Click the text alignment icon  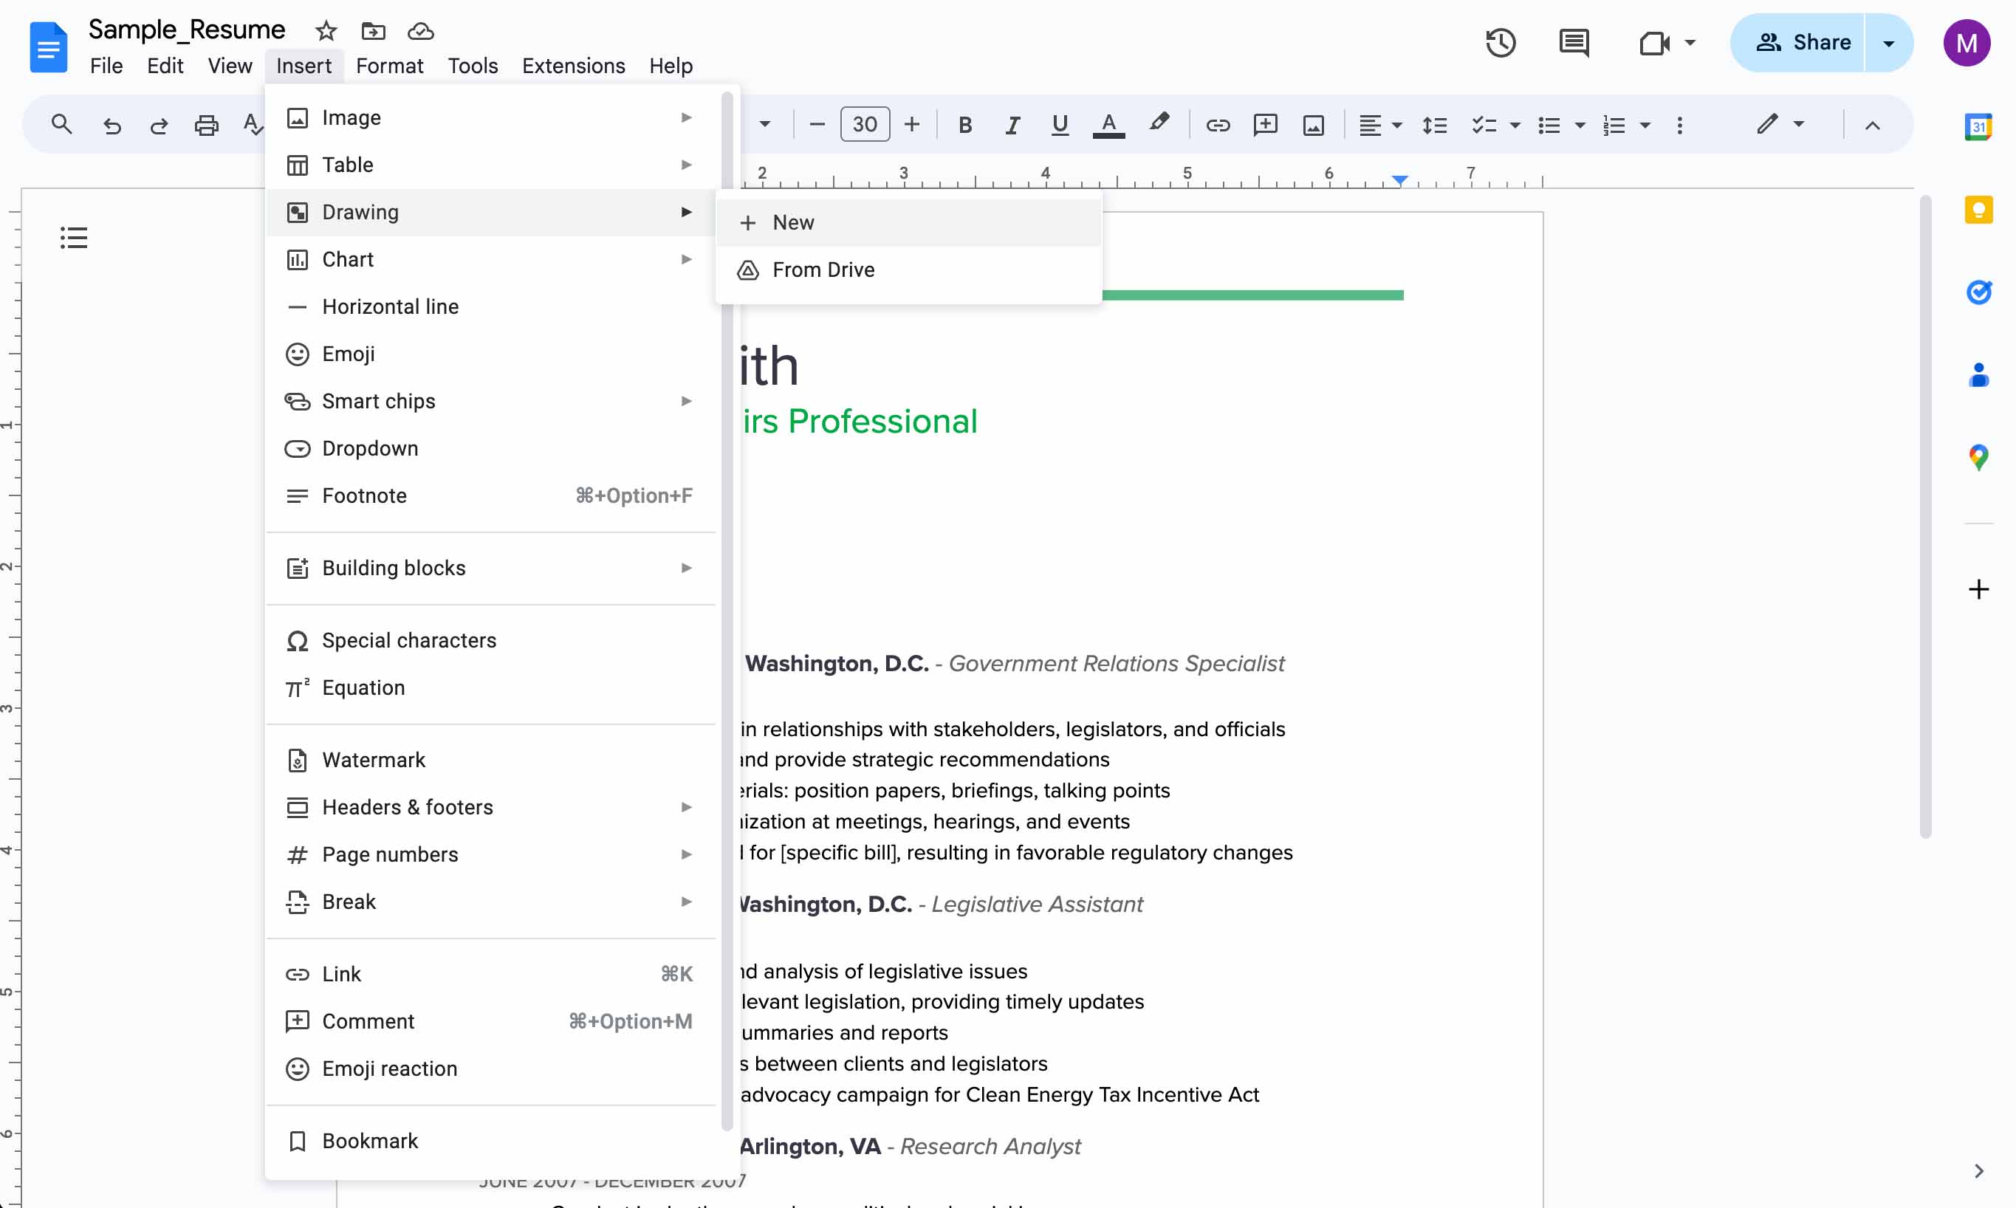(1371, 125)
